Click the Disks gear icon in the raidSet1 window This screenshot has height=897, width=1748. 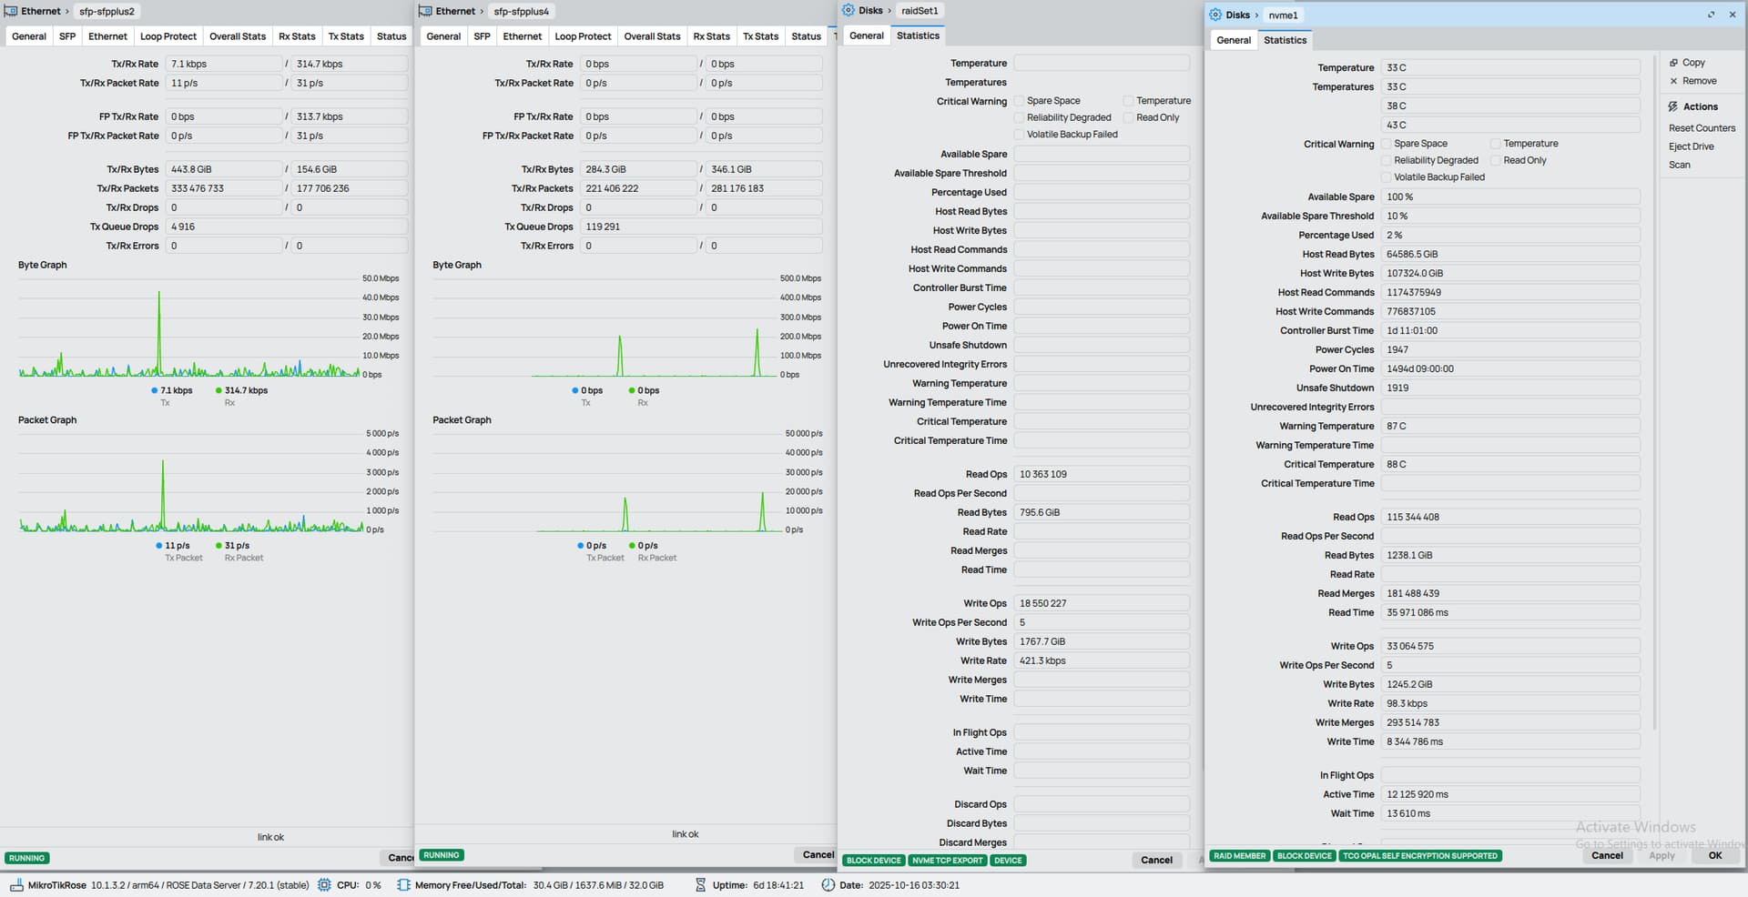tap(849, 10)
